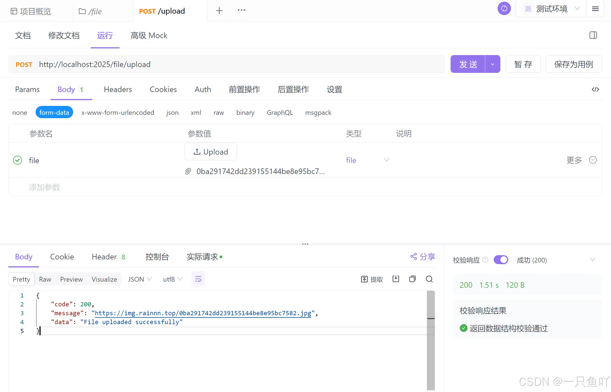
Task: Switch to the Headers request tab
Action: pyautogui.click(x=118, y=89)
